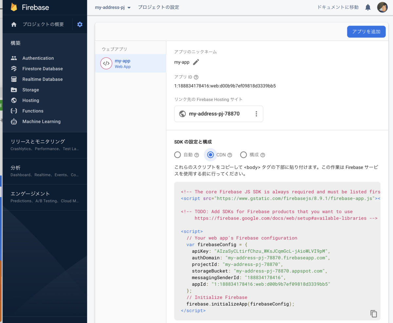Edit the app nickname with the pencil icon
This screenshot has width=393, height=323.
click(196, 62)
